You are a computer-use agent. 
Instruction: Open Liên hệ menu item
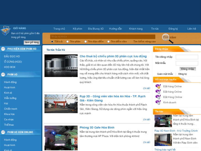[192, 29]
